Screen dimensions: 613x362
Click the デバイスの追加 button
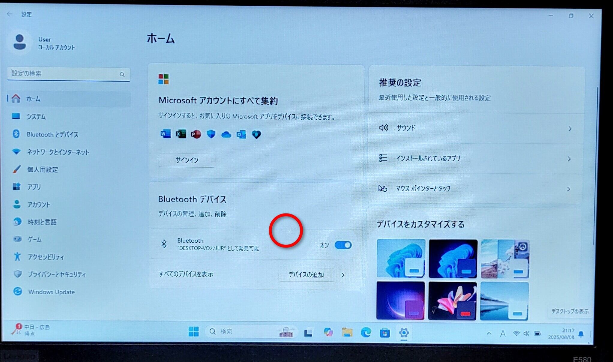point(306,275)
